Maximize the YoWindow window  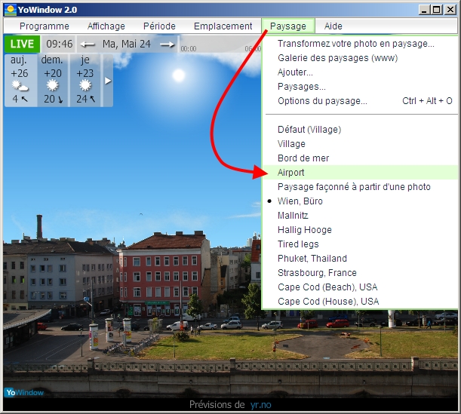click(437, 10)
